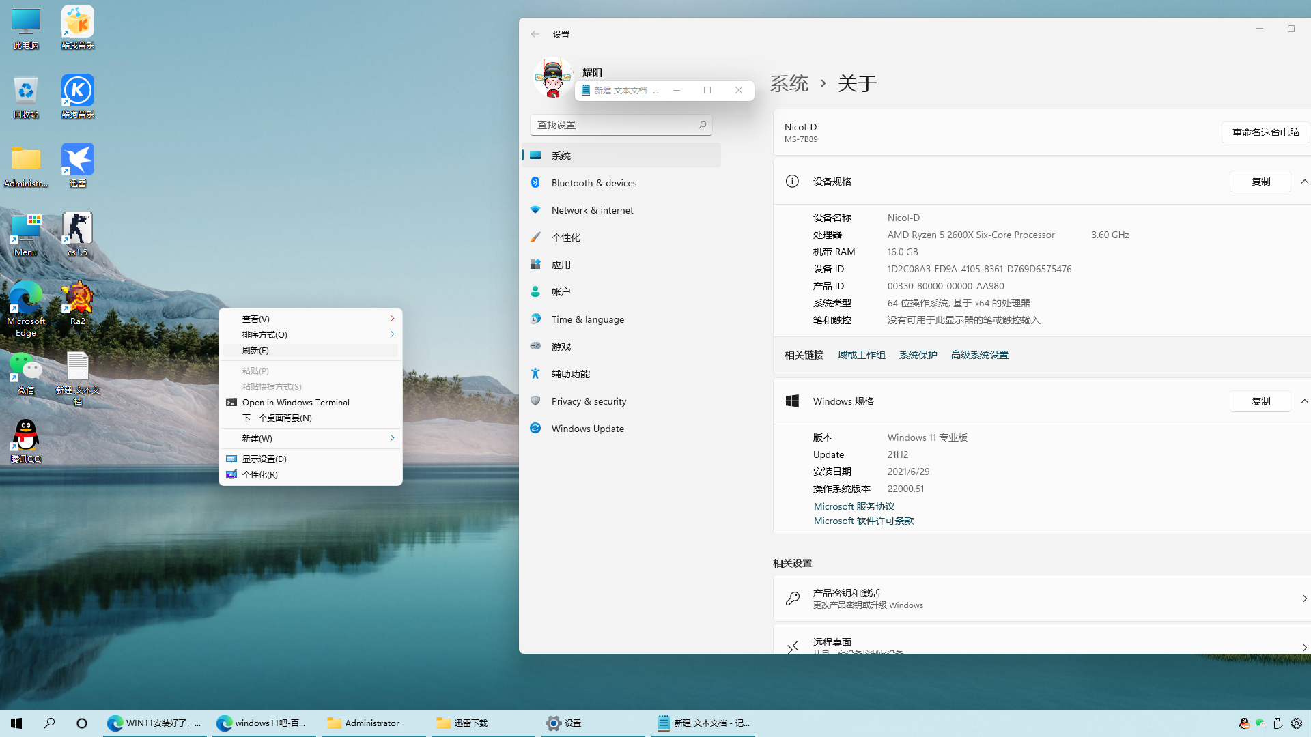Expand 查看(V) submenu in context menu
1311x737 pixels.
pos(311,319)
